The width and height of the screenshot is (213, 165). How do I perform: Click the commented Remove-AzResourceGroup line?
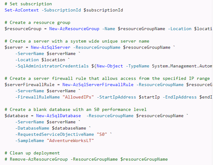pyautogui.click(x=86, y=159)
